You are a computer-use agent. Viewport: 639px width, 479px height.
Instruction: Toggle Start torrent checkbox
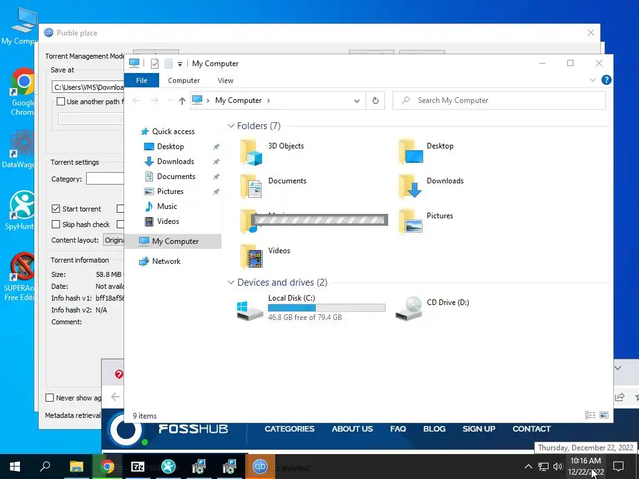(x=56, y=209)
